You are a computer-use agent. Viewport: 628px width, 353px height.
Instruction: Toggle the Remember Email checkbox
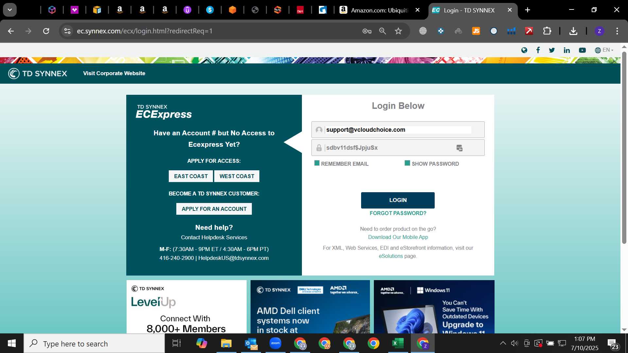317,163
